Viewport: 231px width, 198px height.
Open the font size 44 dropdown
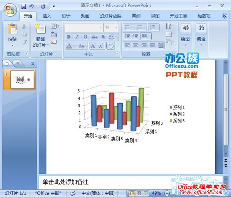[x=116, y=27]
